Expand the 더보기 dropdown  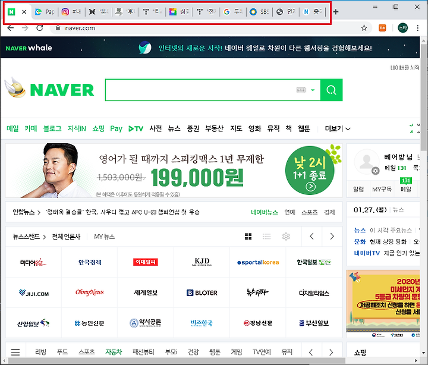(x=338, y=128)
